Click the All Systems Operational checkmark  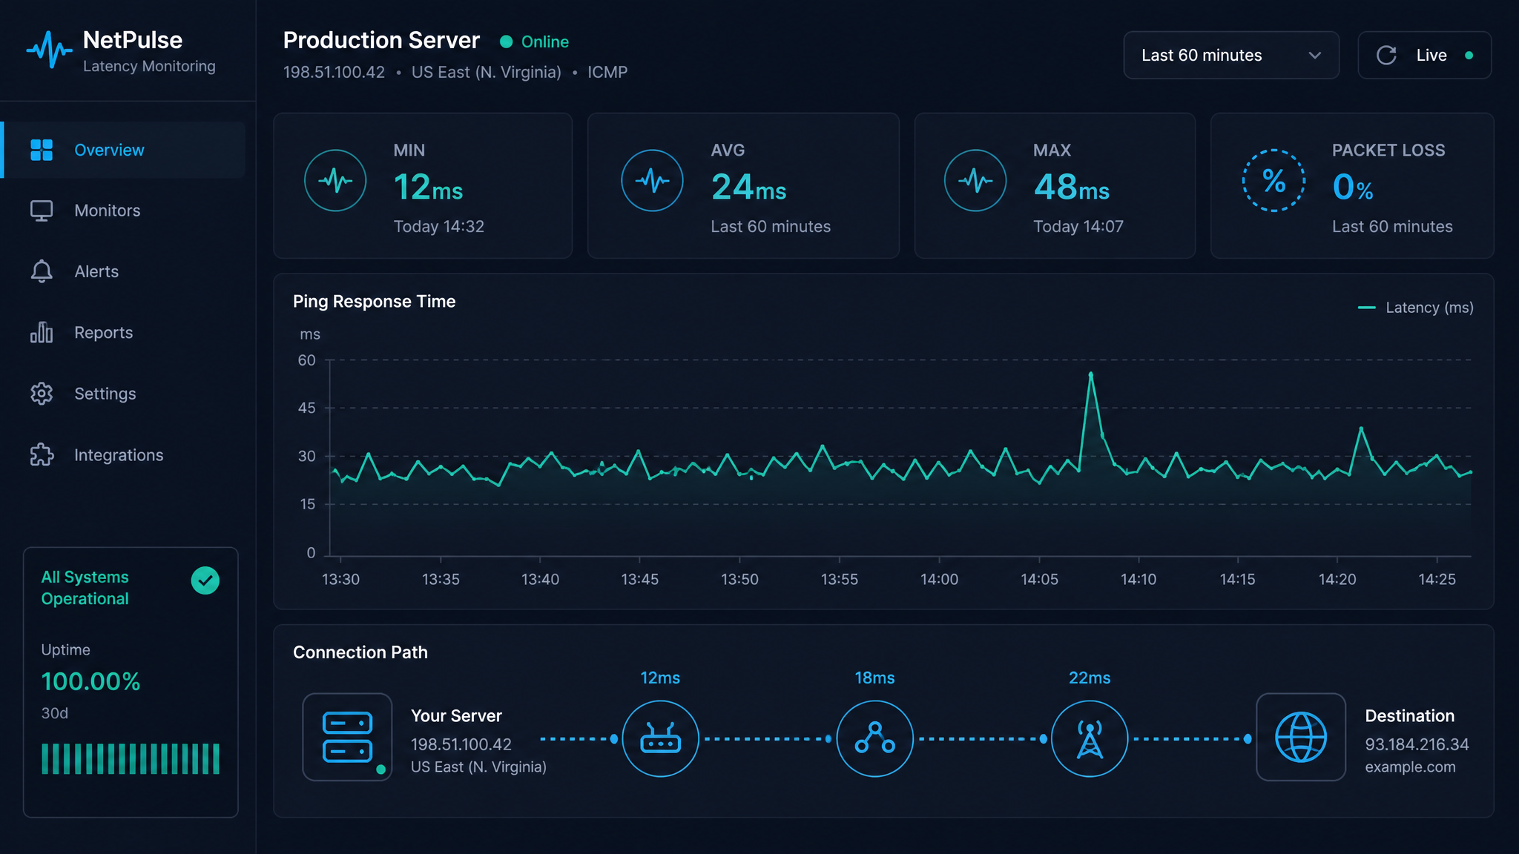point(205,580)
